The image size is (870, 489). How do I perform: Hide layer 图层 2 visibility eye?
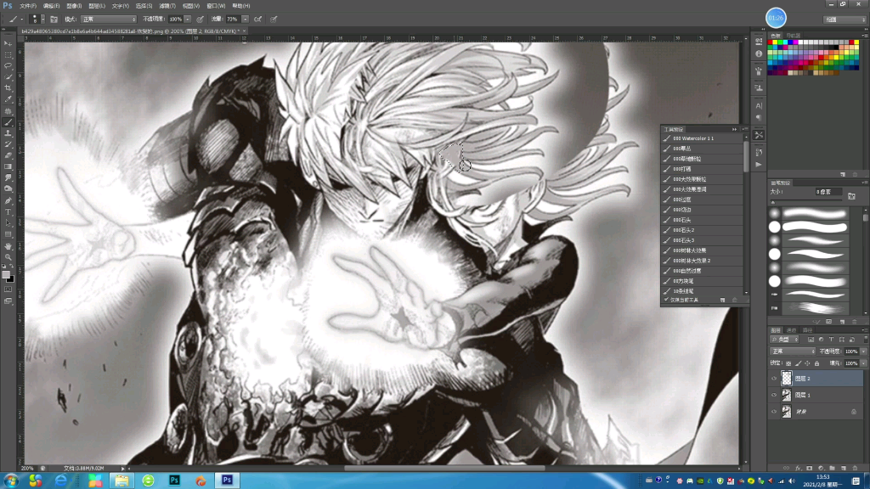774,379
